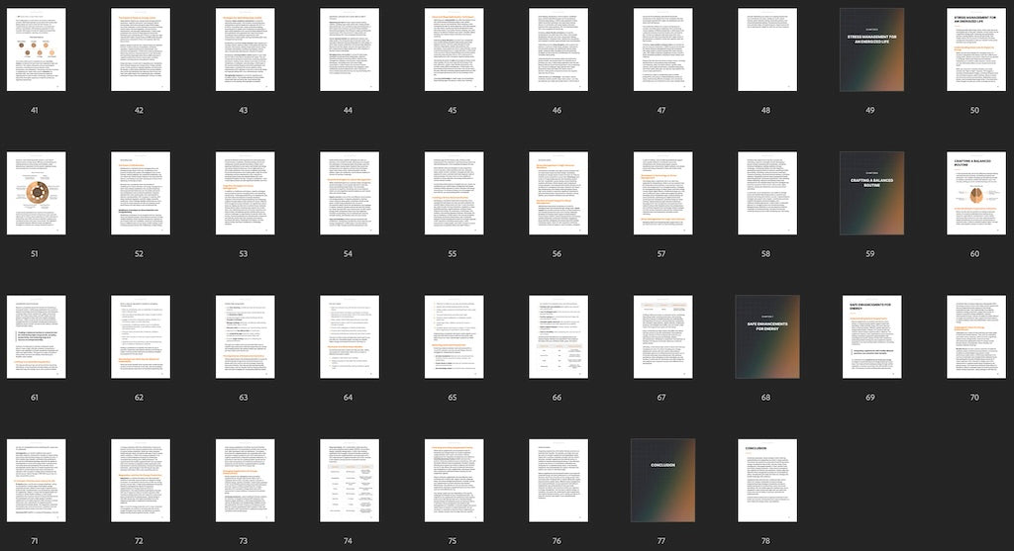Select the page 43 thumbnail
1014x551 pixels.
pos(245,49)
